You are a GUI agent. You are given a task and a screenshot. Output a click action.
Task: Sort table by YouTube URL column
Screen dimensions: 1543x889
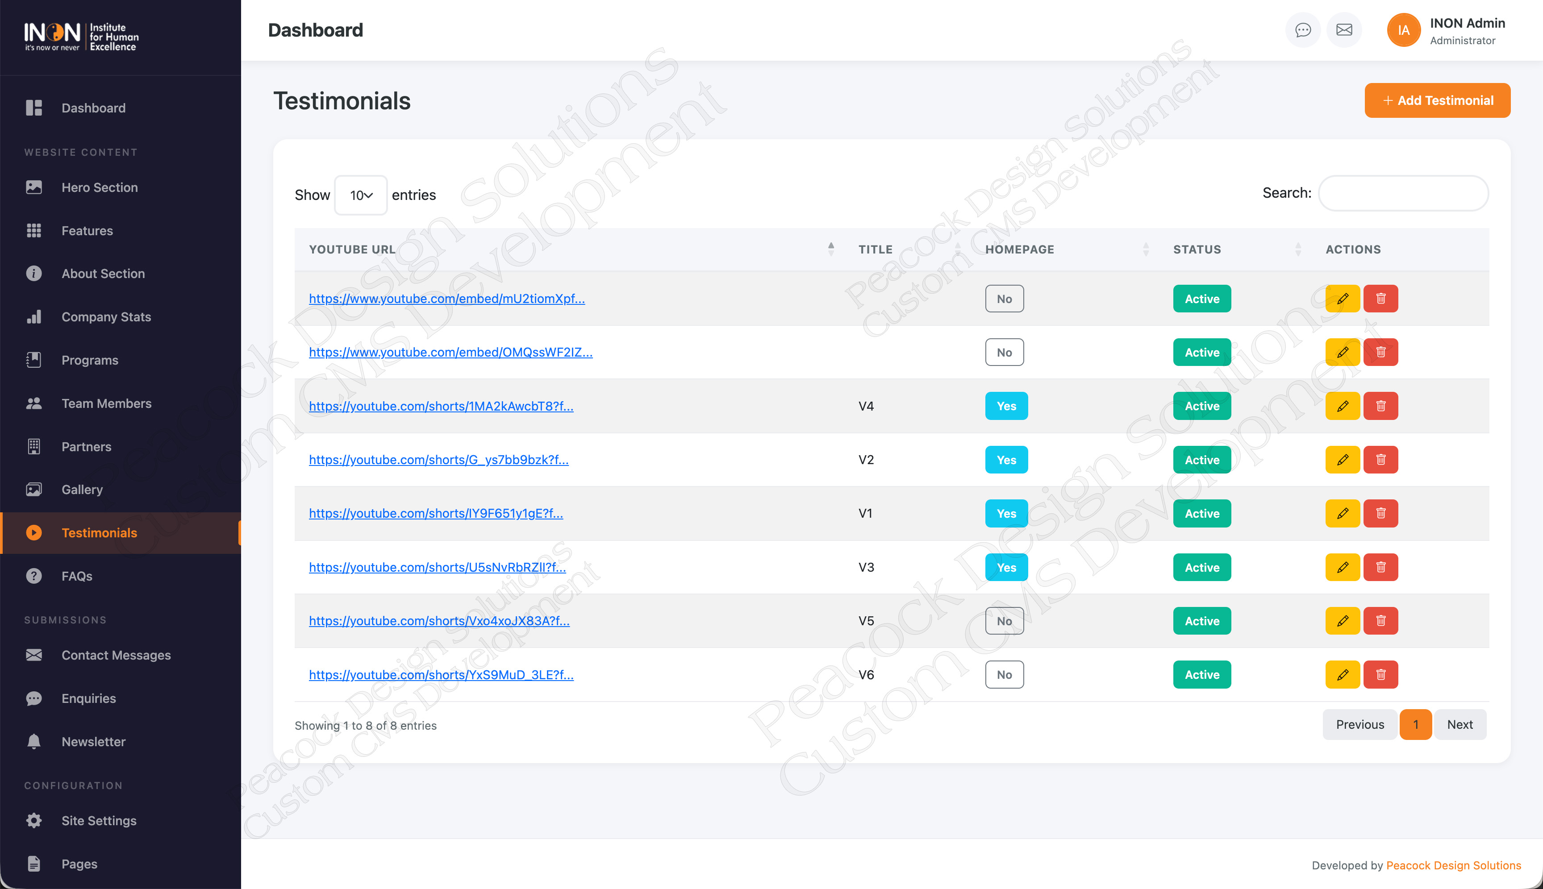click(569, 249)
